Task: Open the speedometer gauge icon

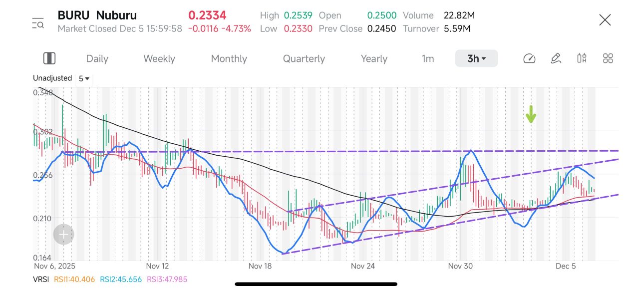Action: [529, 58]
